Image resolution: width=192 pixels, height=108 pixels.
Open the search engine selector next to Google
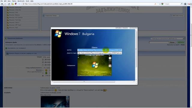[x=163, y=4]
